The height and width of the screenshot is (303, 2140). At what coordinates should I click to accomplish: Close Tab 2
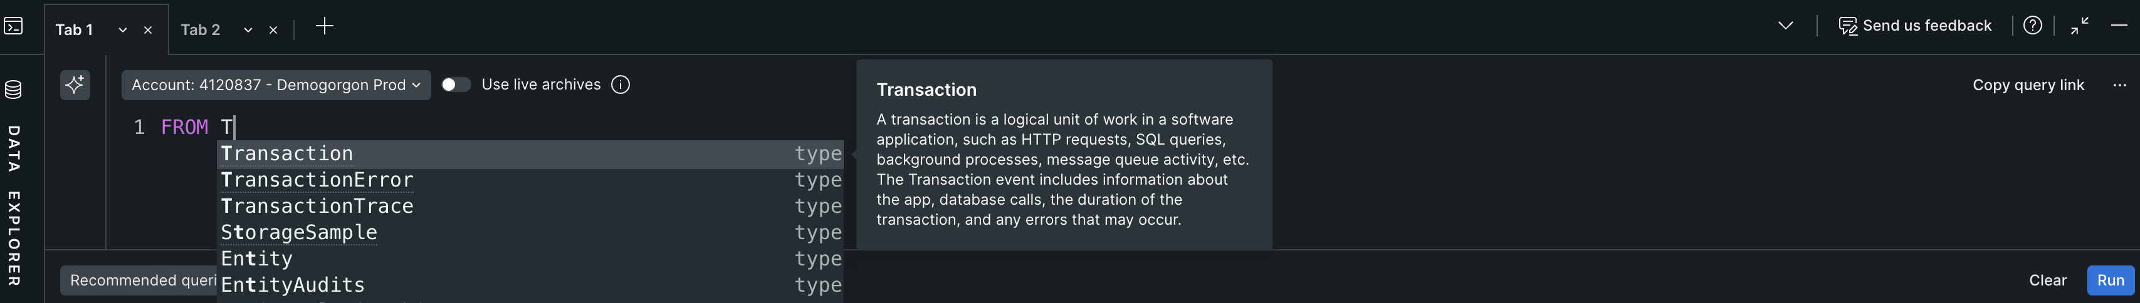(273, 30)
